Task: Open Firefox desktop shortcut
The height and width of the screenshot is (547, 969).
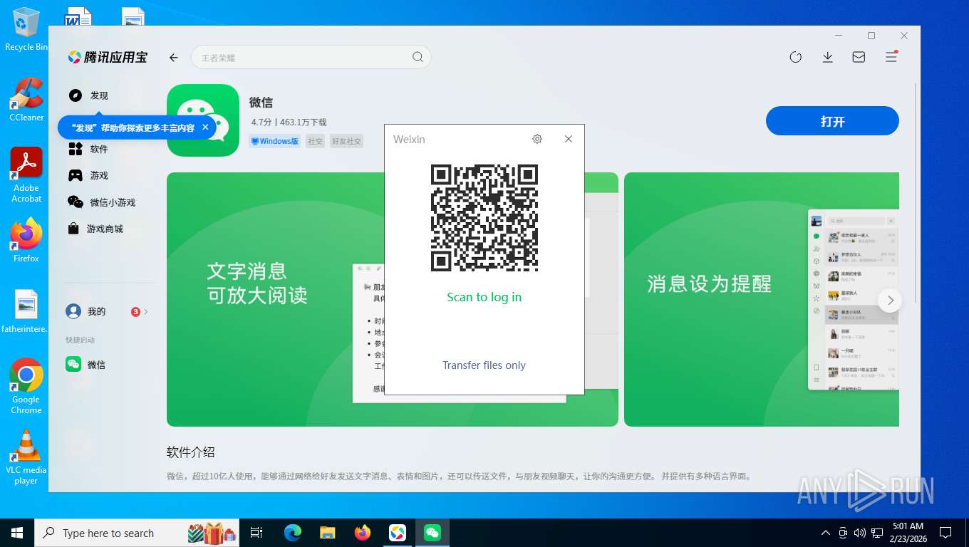Action: pyautogui.click(x=26, y=241)
